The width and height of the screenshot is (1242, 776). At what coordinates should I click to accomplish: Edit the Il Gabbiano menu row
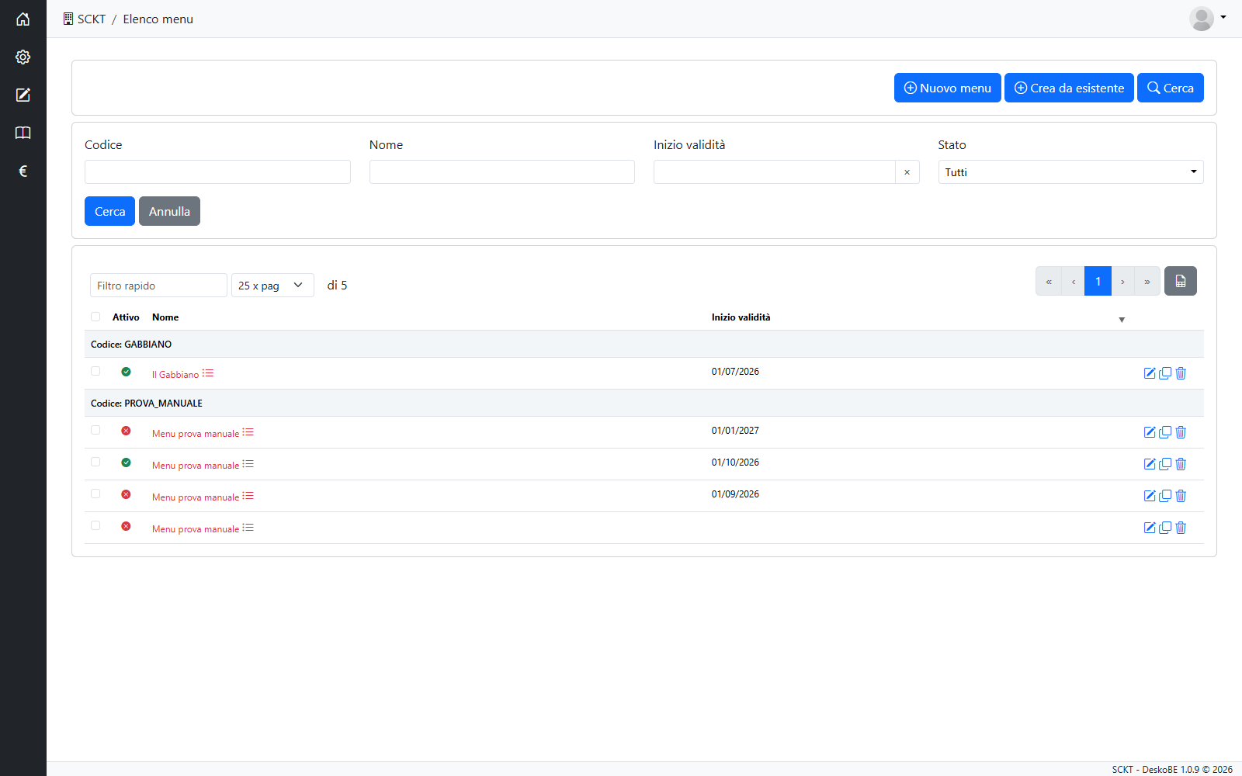(1150, 373)
